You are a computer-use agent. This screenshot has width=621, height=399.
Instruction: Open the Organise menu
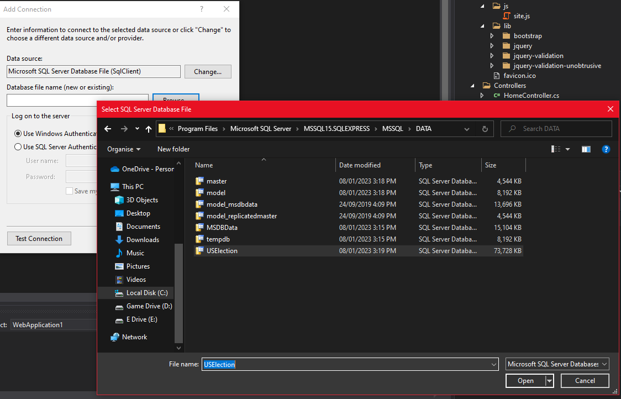(123, 149)
